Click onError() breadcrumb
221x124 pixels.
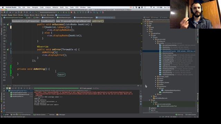tap(98, 21)
